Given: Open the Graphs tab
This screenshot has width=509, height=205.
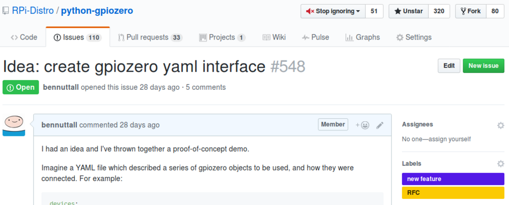Looking at the screenshot, I should (x=362, y=37).
